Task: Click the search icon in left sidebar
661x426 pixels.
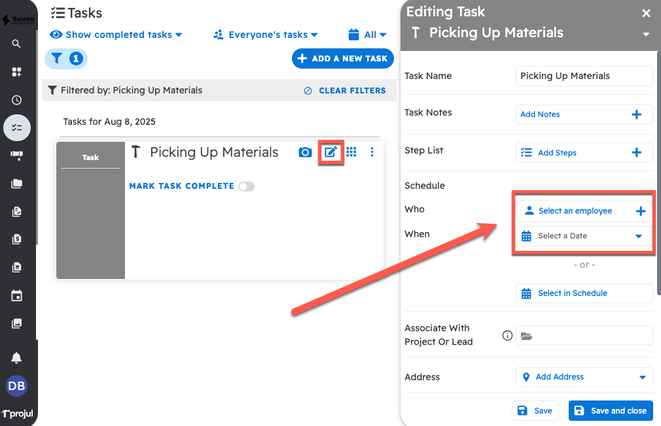Action: pyautogui.click(x=17, y=44)
